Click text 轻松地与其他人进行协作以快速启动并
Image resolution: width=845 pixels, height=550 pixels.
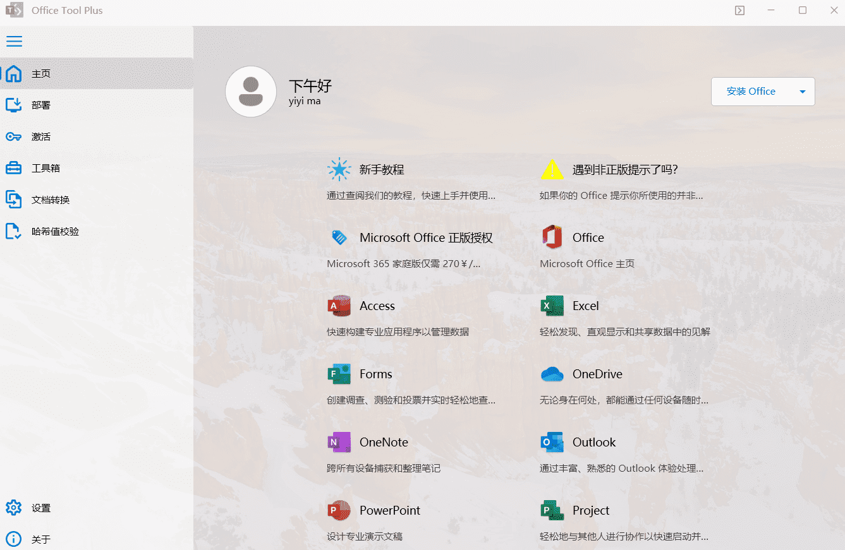coord(624,536)
